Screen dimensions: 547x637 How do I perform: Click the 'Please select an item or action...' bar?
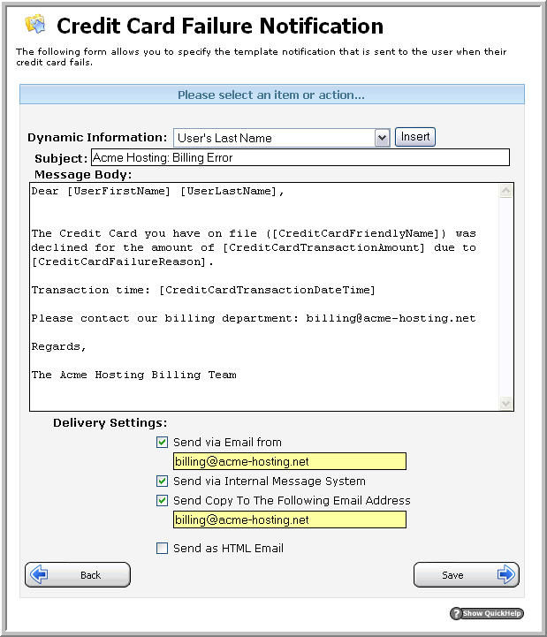tap(272, 95)
